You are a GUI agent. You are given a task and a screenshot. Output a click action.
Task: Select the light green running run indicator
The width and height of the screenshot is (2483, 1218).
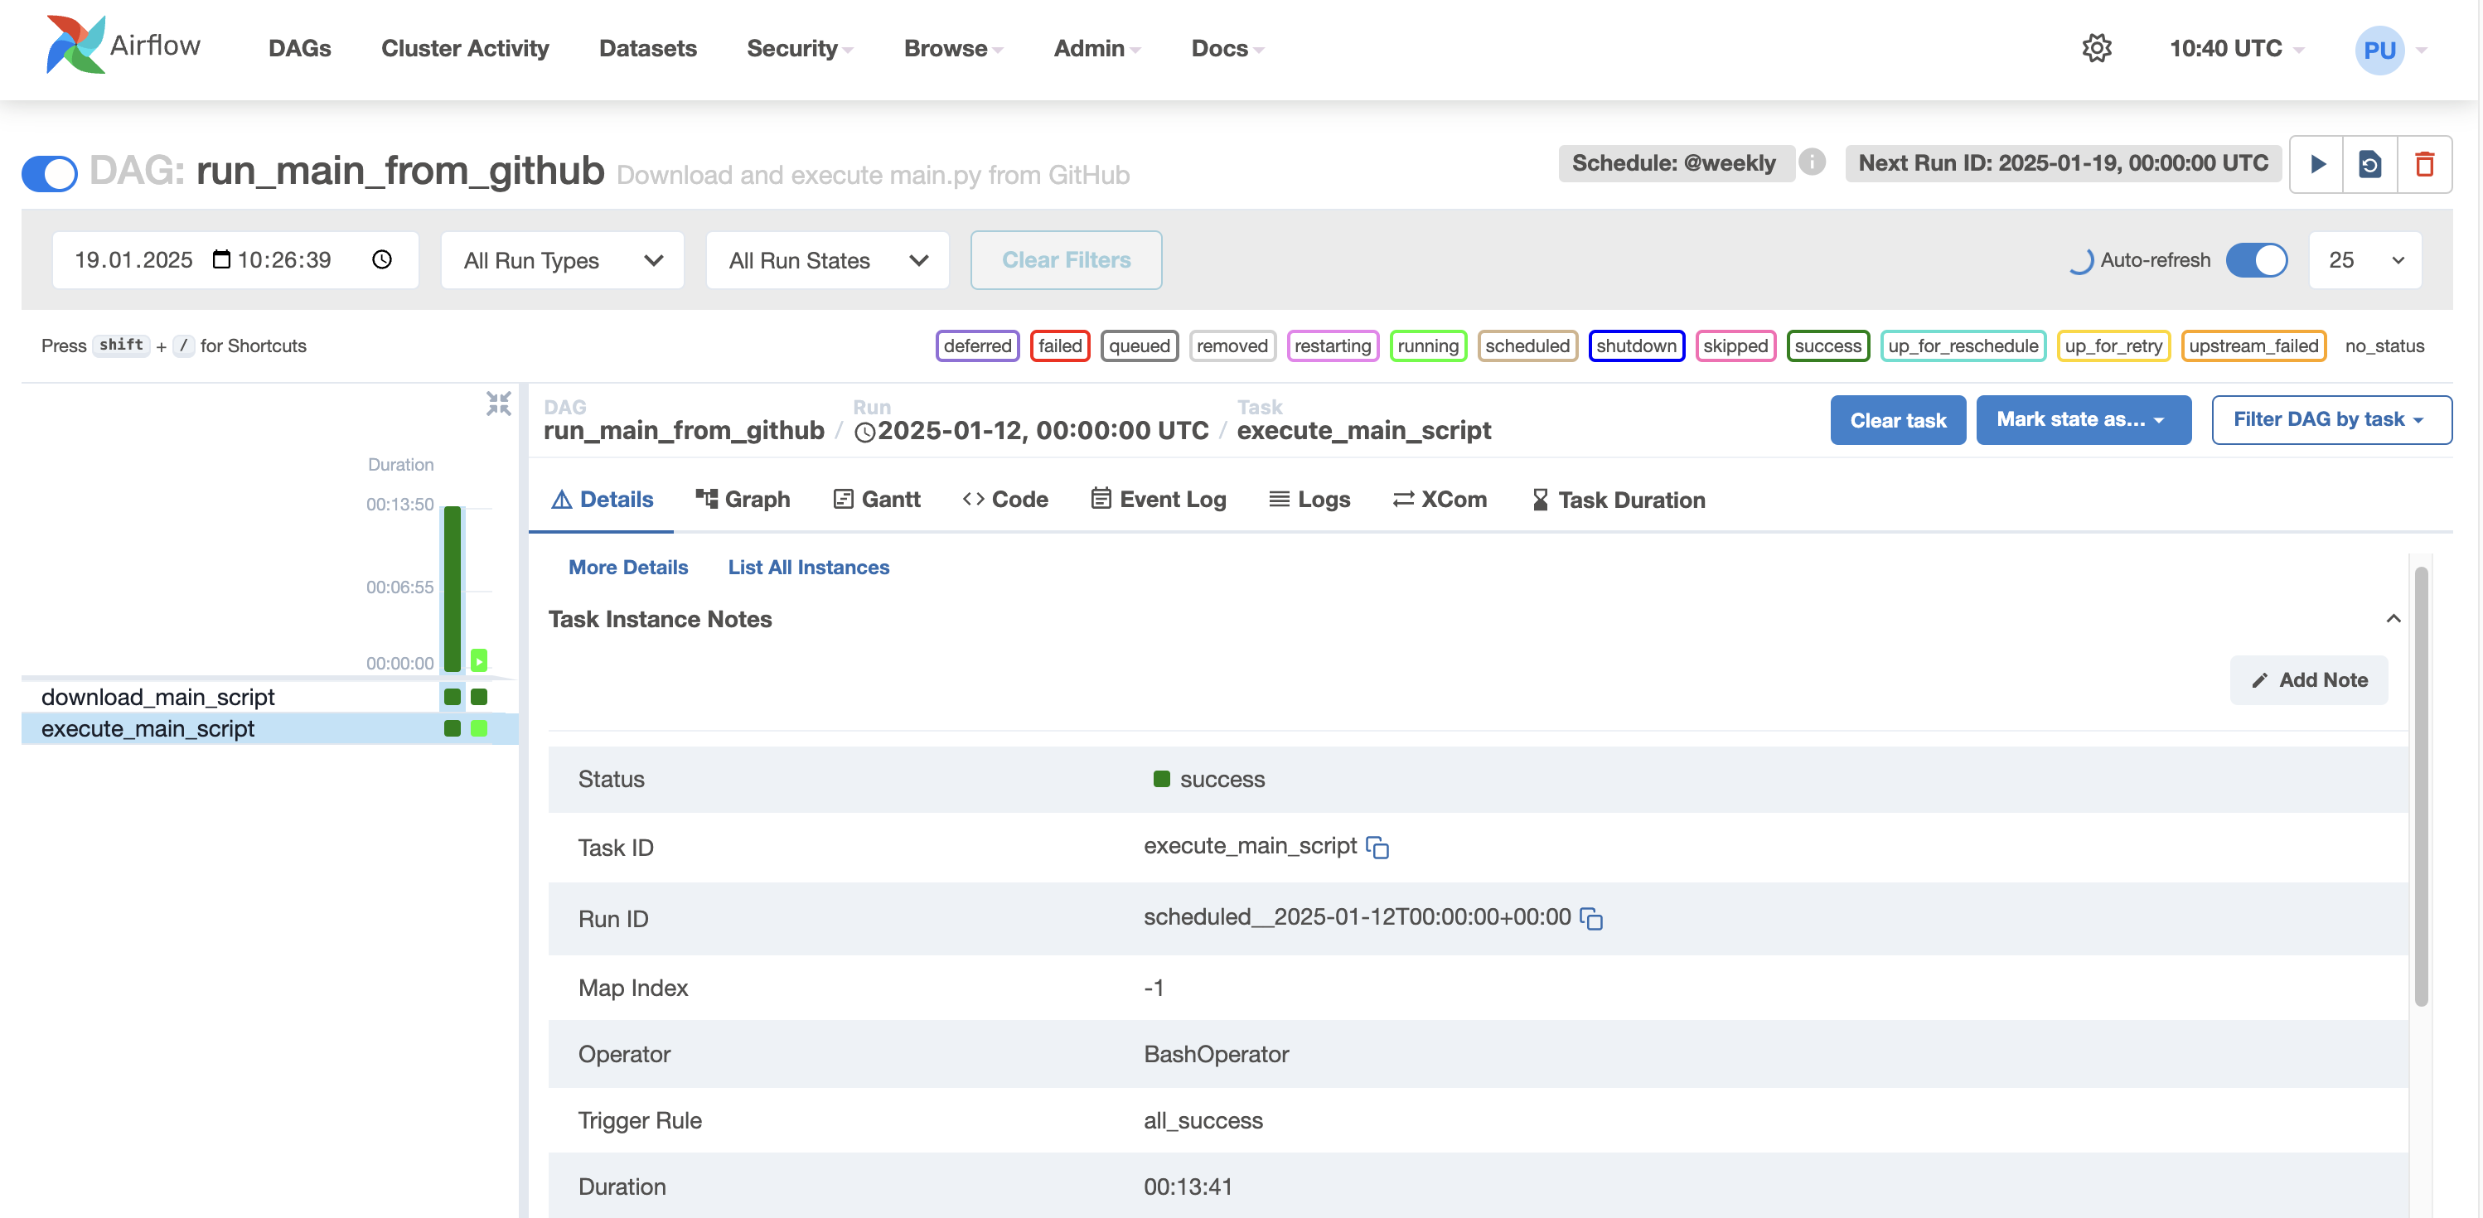tap(479, 661)
